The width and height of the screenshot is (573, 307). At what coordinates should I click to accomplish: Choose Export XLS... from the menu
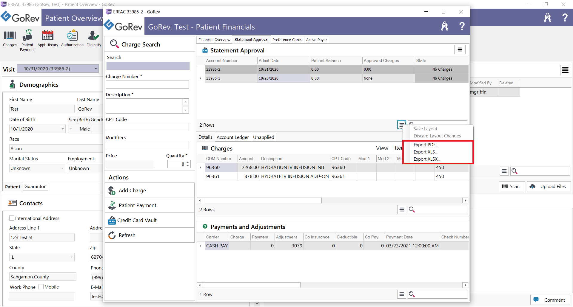[x=426, y=152]
